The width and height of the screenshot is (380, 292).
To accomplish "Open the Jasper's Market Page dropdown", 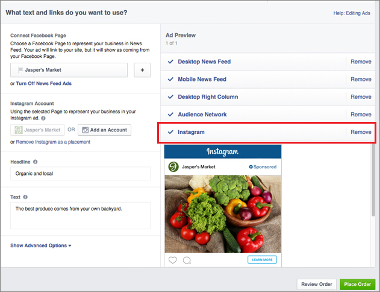I will [69, 70].
